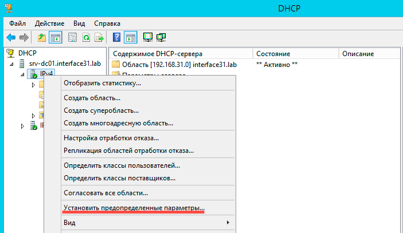The height and width of the screenshot is (233, 403).
Task: Click the Export list toolbar icon
Action: [x=99, y=37]
